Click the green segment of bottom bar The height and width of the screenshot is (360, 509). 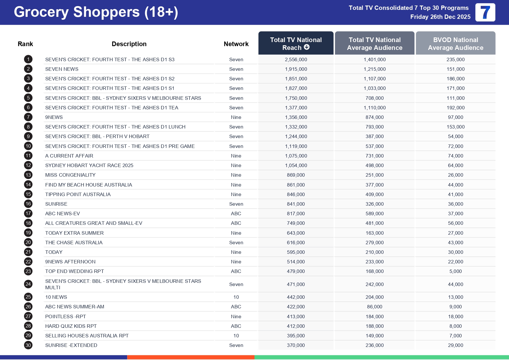click(381, 357)
